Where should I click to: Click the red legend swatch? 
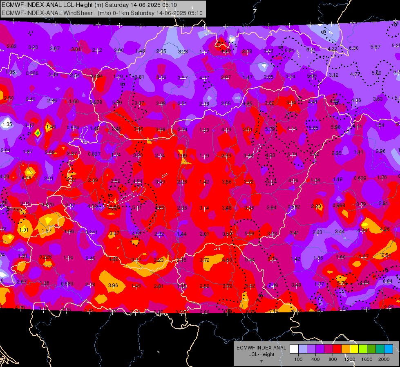tap(337, 349)
